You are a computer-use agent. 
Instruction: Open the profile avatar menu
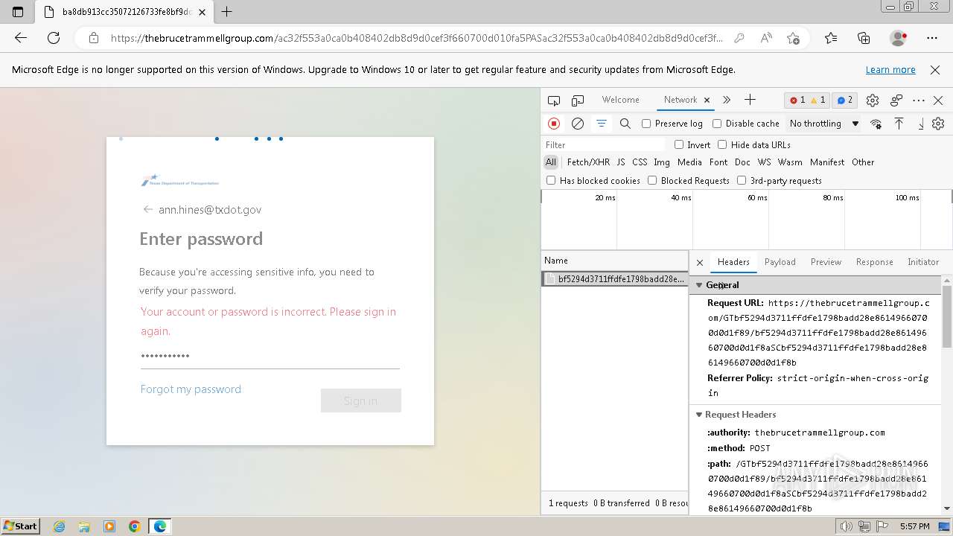coord(899,38)
